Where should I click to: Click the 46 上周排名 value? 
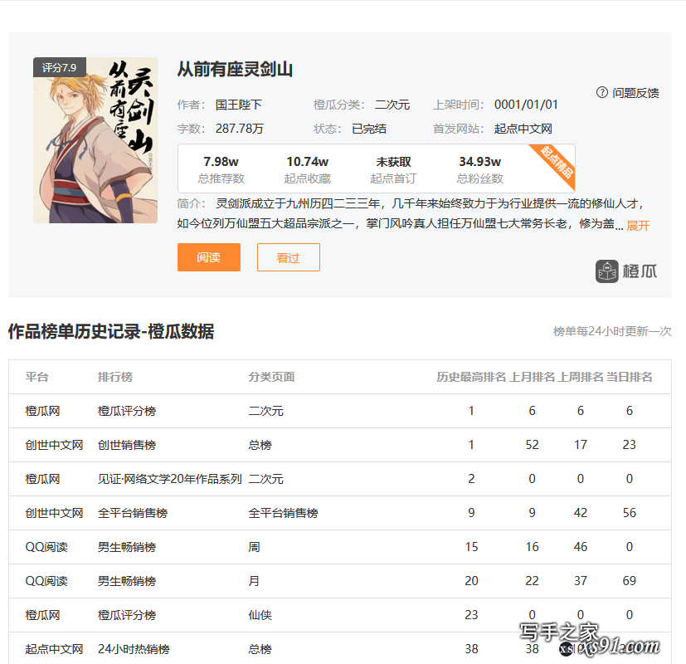(581, 547)
